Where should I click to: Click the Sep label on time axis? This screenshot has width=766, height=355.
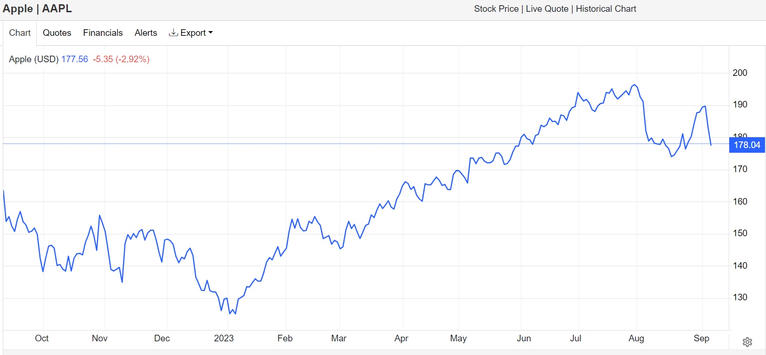[701, 338]
